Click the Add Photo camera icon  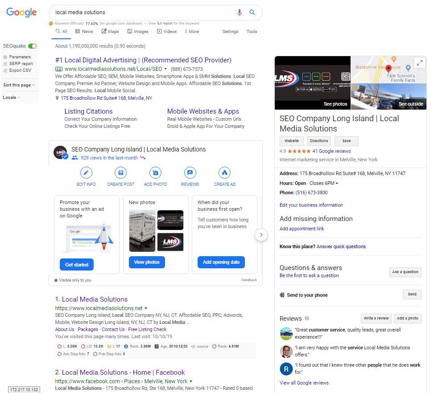point(155,173)
